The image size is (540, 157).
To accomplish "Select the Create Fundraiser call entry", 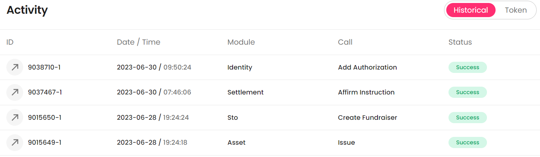I will pyautogui.click(x=367, y=118).
